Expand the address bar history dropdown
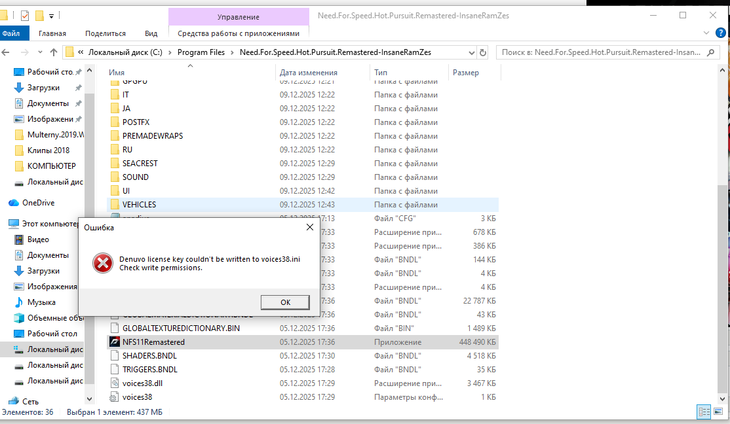This screenshot has width=730, height=424. tap(471, 52)
